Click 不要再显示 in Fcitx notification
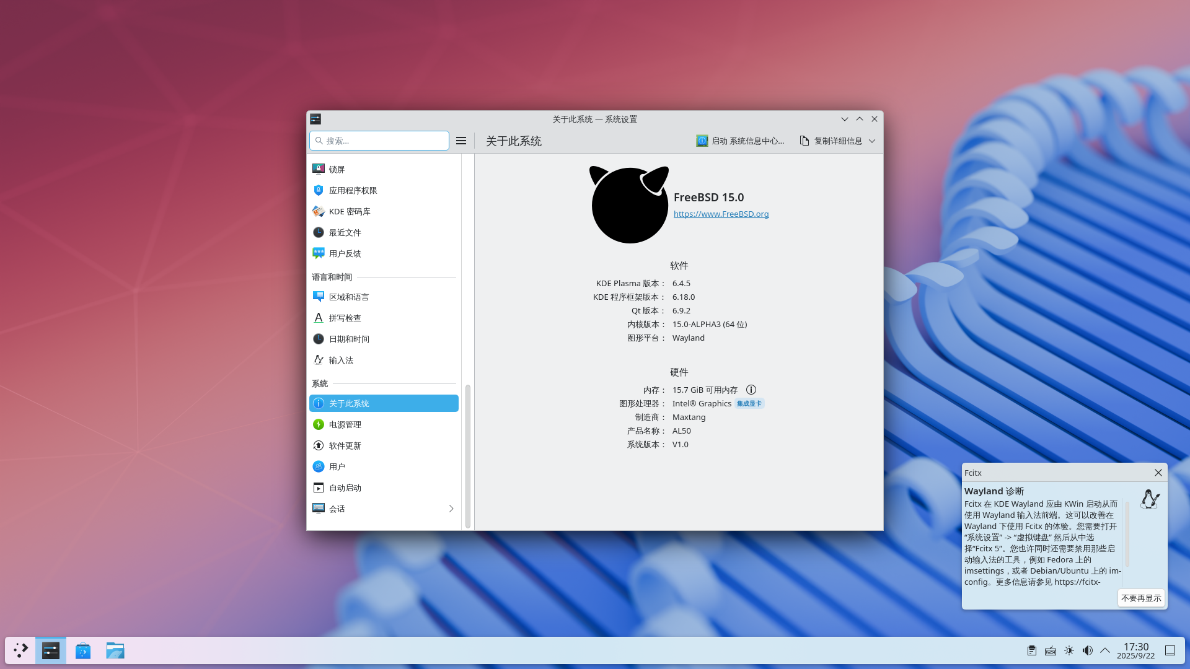1190x669 pixels. click(1141, 598)
